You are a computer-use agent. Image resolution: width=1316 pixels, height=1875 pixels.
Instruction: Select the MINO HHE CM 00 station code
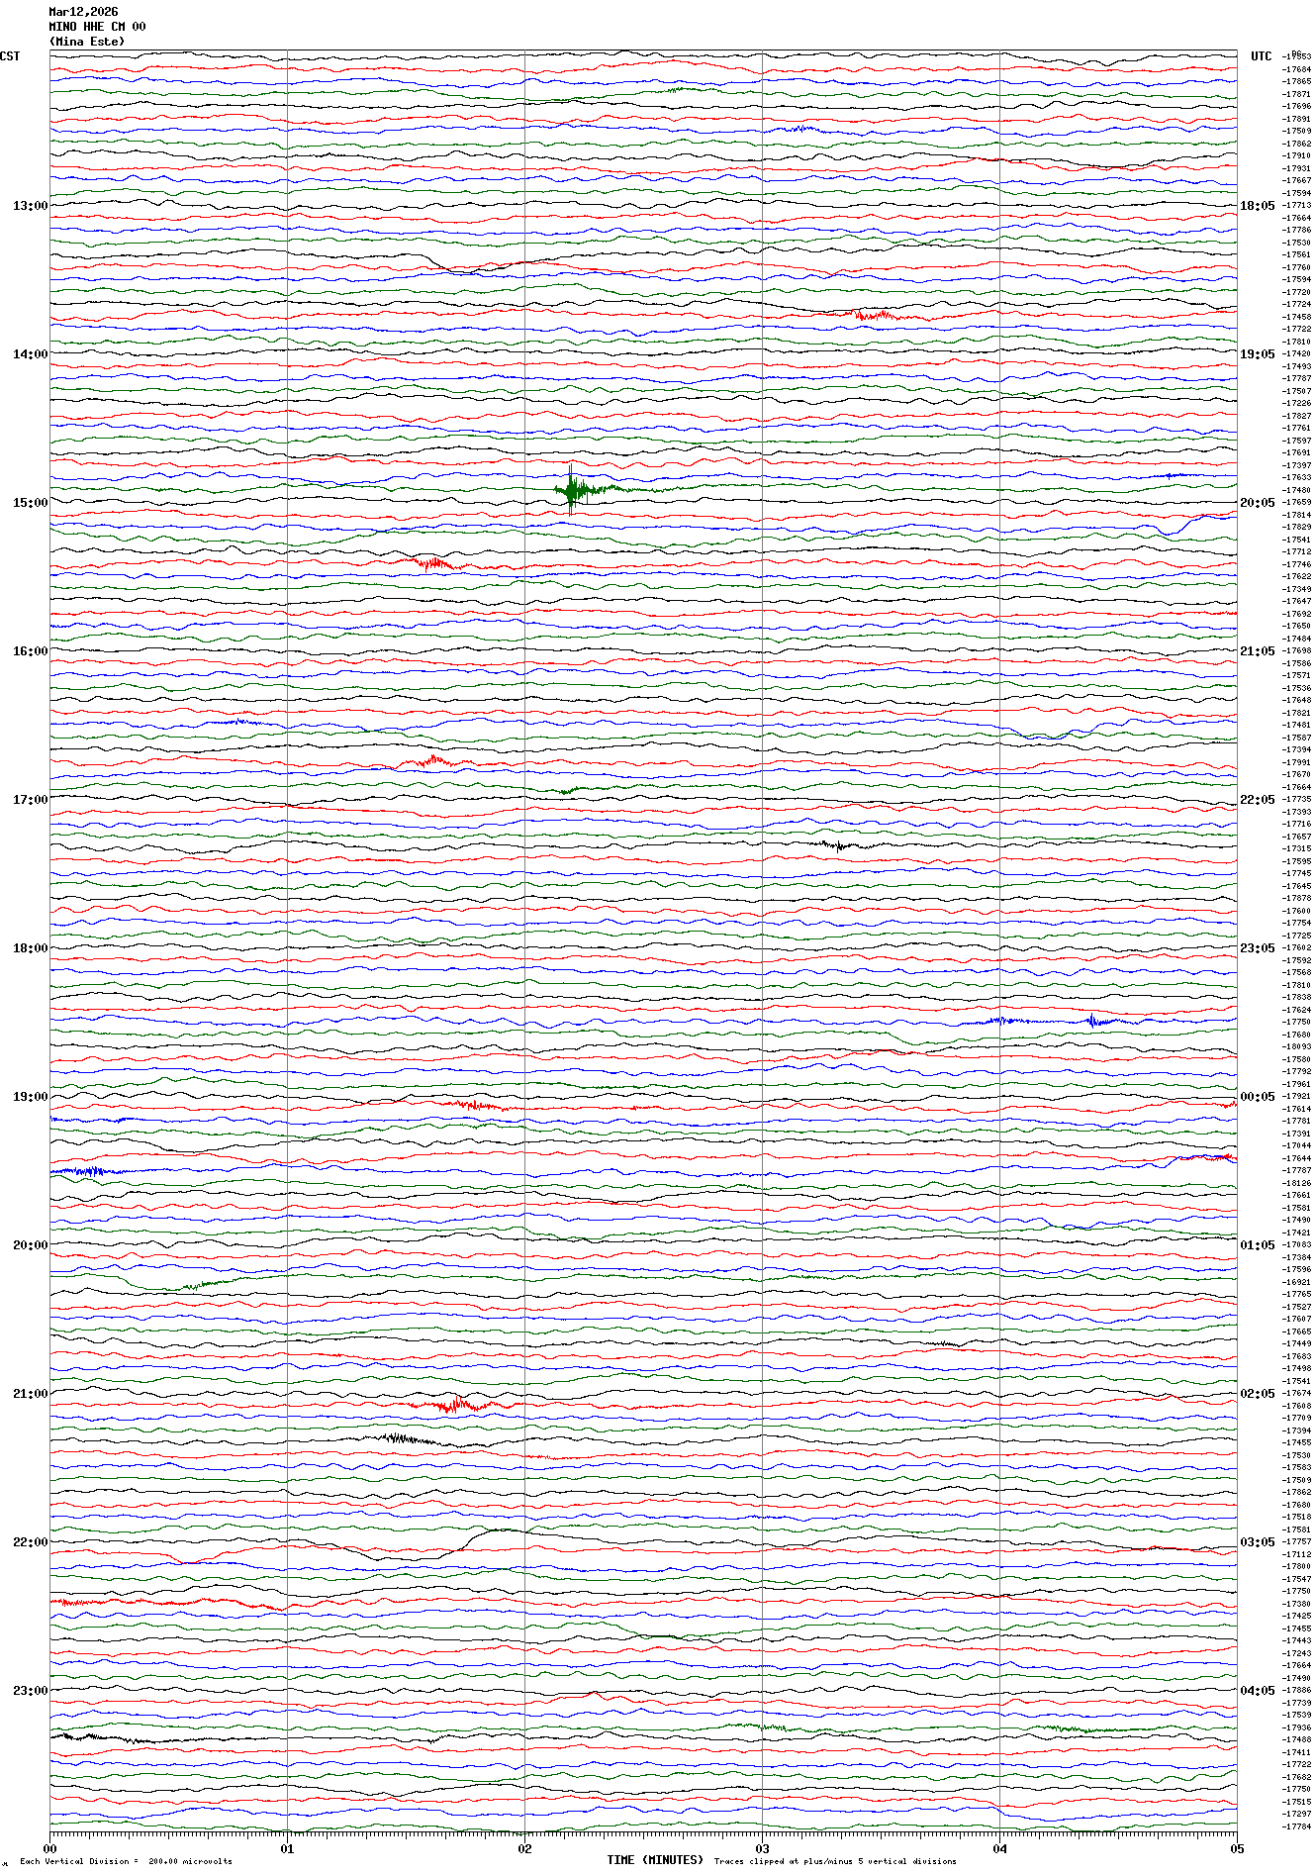point(97,27)
